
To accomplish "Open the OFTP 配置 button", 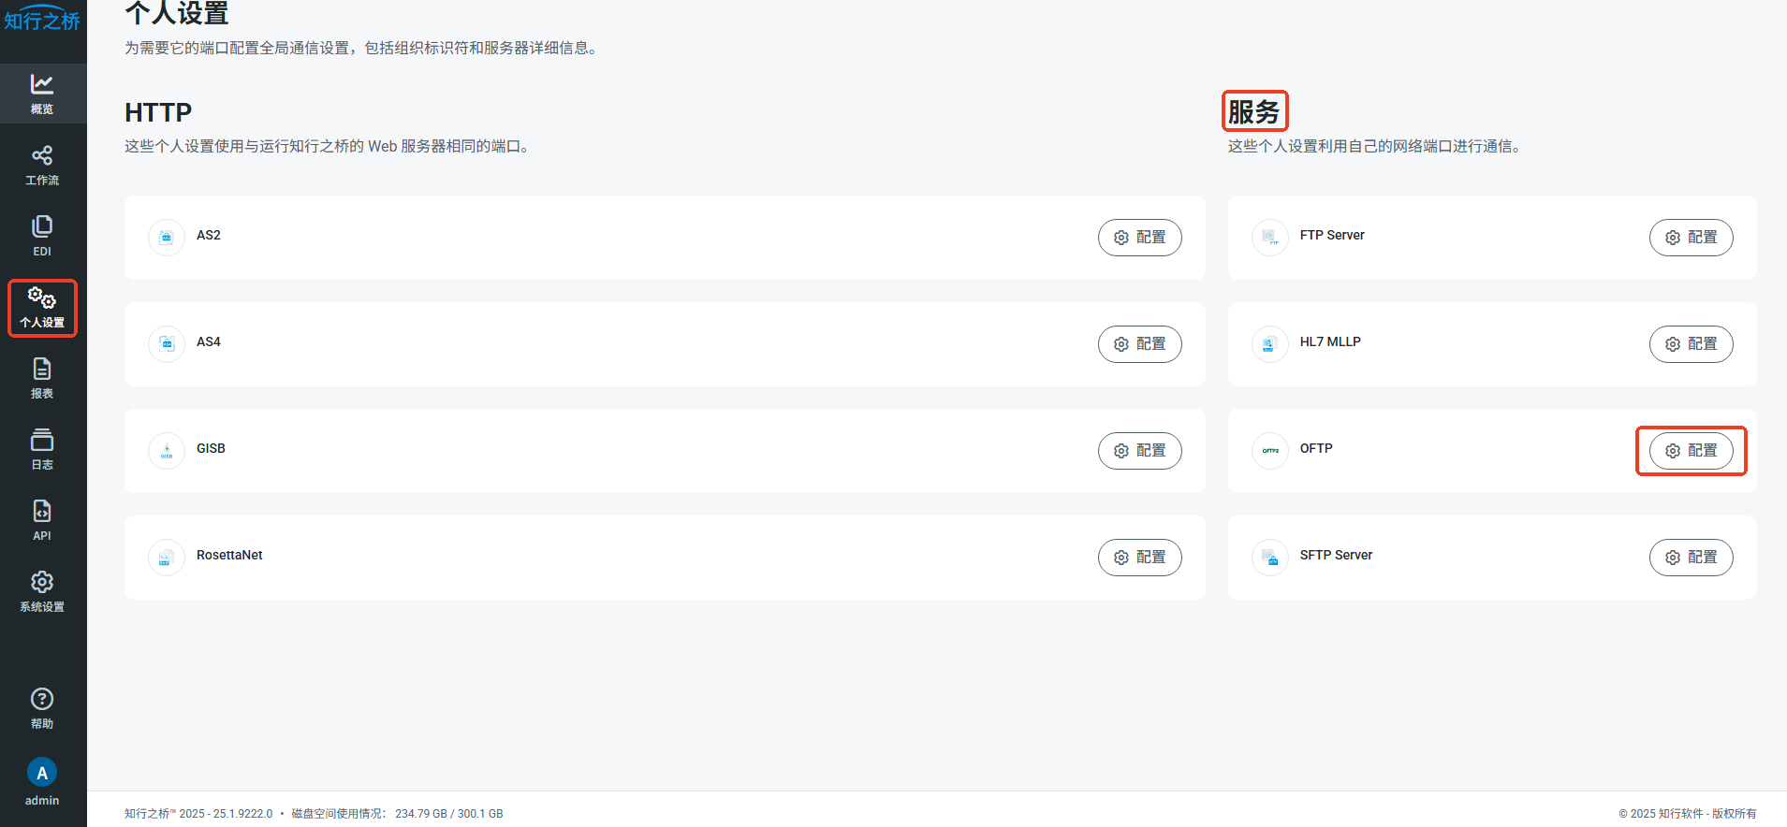I will point(1691,451).
